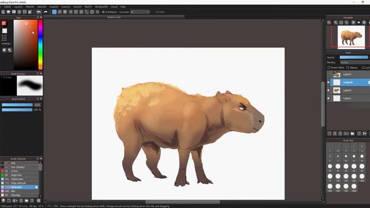The height and width of the screenshot is (208, 370).
Task: Click the Navigator capybara thumbnail
Action: (351, 37)
